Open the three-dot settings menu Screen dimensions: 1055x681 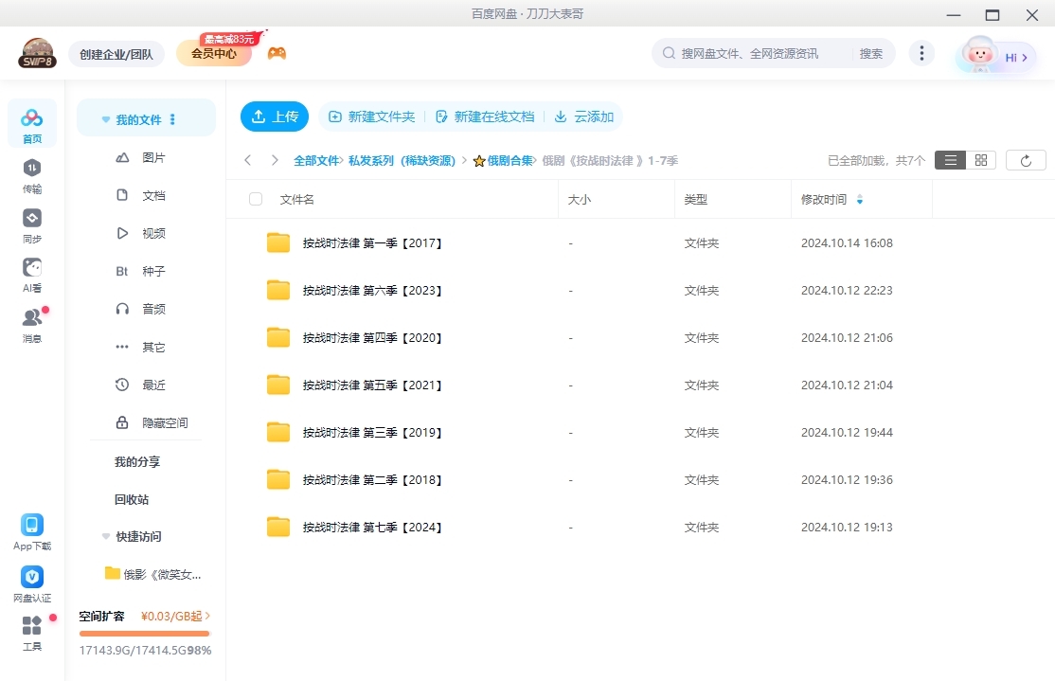pos(921,53)
